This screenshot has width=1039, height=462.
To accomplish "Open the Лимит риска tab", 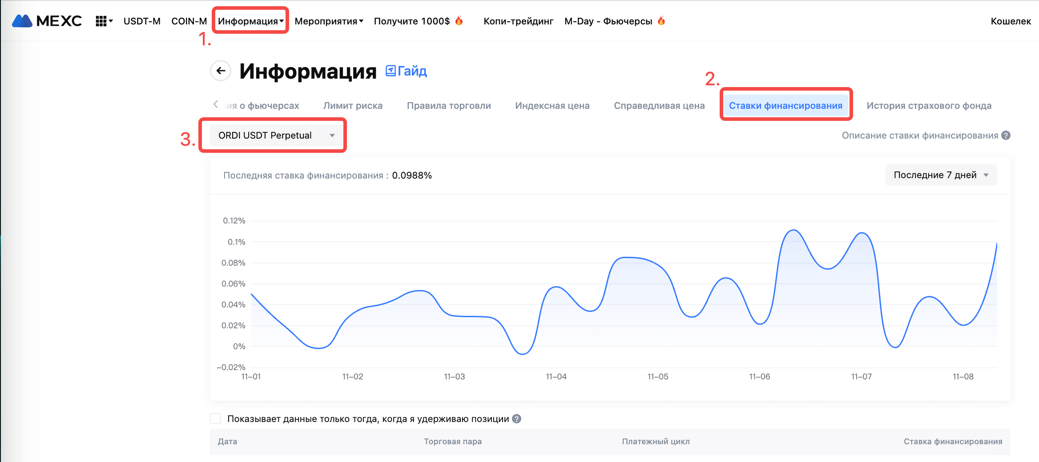I will (353, 106).
